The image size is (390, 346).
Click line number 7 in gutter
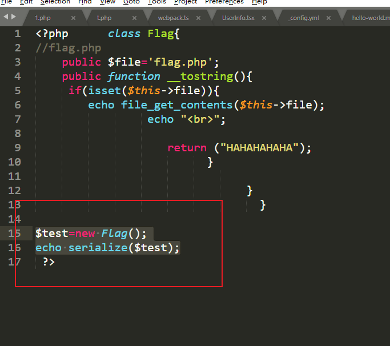click(17, 119)
